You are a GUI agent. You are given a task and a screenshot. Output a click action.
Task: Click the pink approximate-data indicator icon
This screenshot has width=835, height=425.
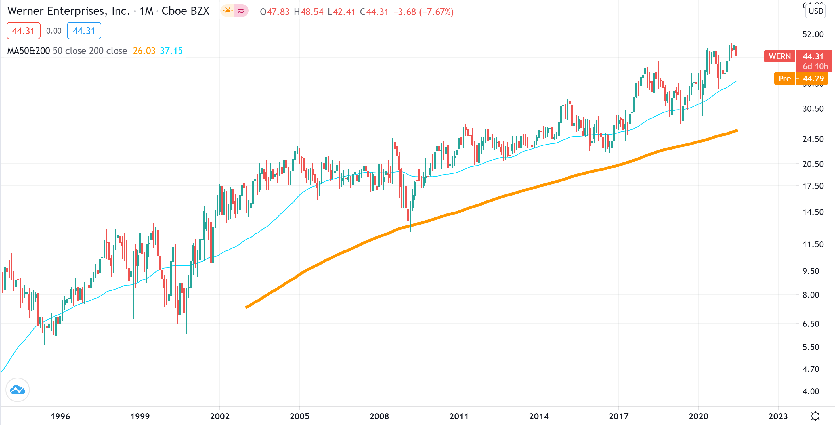[241, 11]
